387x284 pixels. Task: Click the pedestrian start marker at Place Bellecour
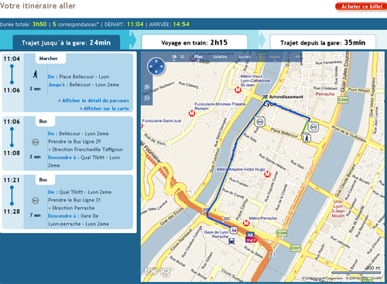tap(307, 137)
